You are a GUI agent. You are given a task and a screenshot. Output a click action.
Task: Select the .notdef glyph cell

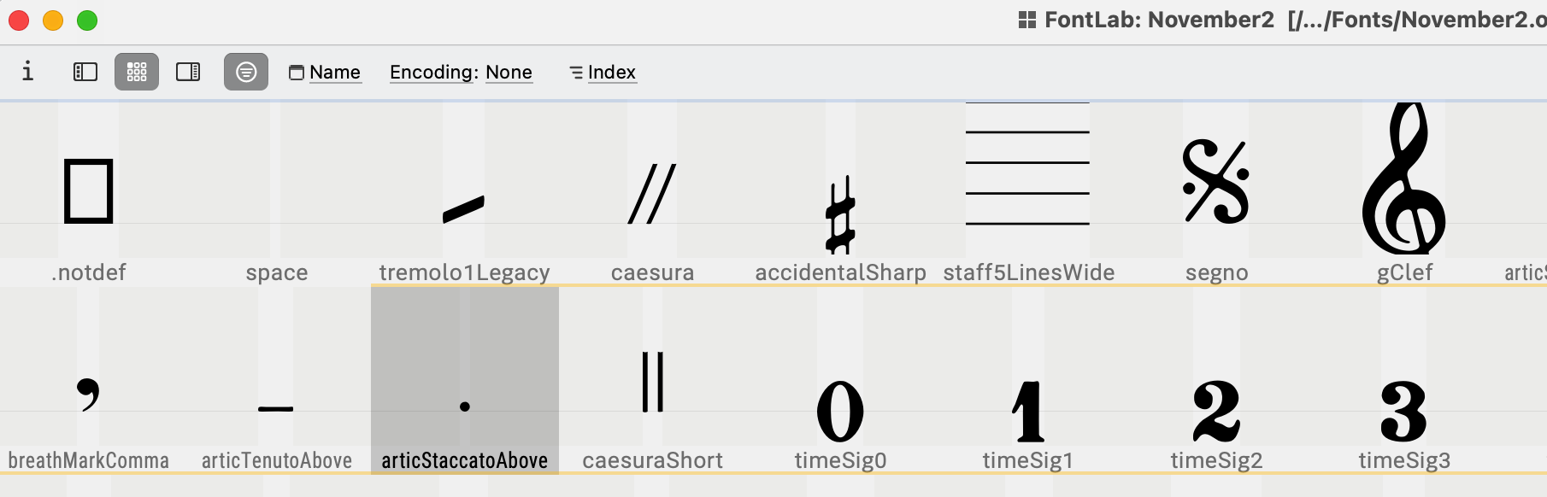(89, 192)
